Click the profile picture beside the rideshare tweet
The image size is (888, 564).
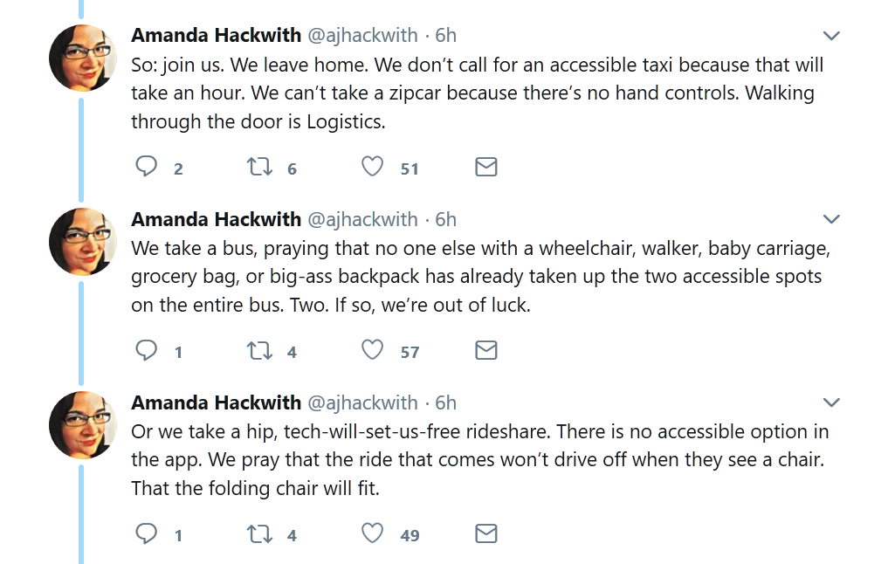coord(83,425)
